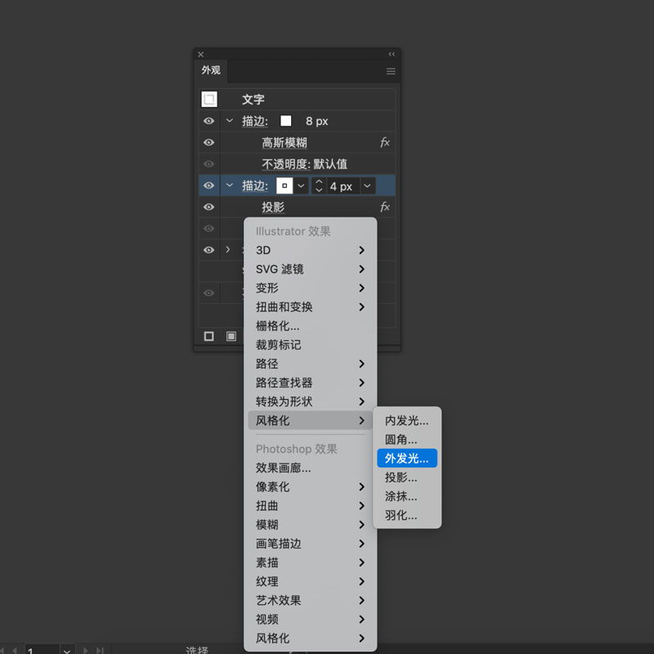Image resolution: width=654 pixels, height=654 pixels.
Task: Open the 高斯模糊 effect link
Action: pyautogui.click(x=284, y=142)
